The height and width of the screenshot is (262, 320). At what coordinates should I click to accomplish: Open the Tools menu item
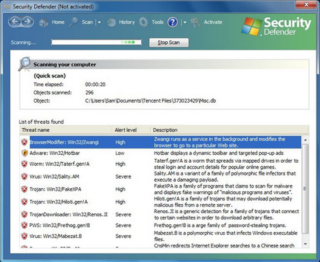157,22
